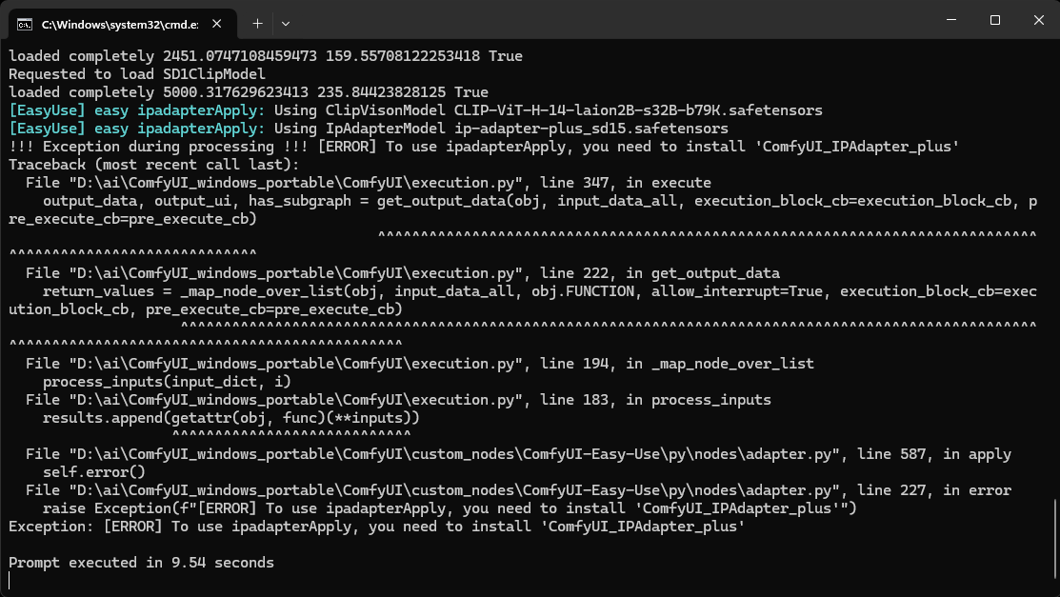Open a new terminal tab with plus

[257, 22]
